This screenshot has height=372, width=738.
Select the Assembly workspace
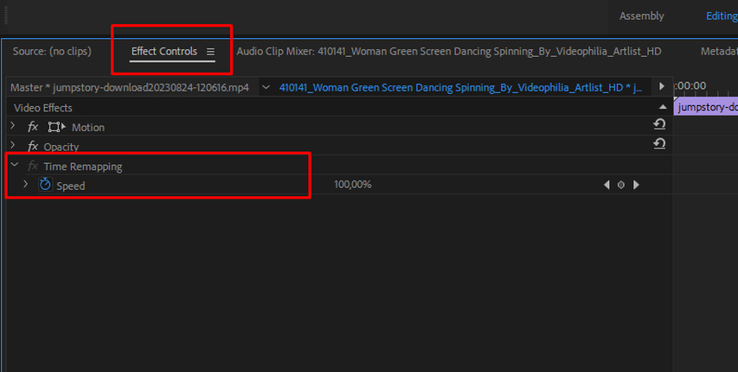(641, 16)
